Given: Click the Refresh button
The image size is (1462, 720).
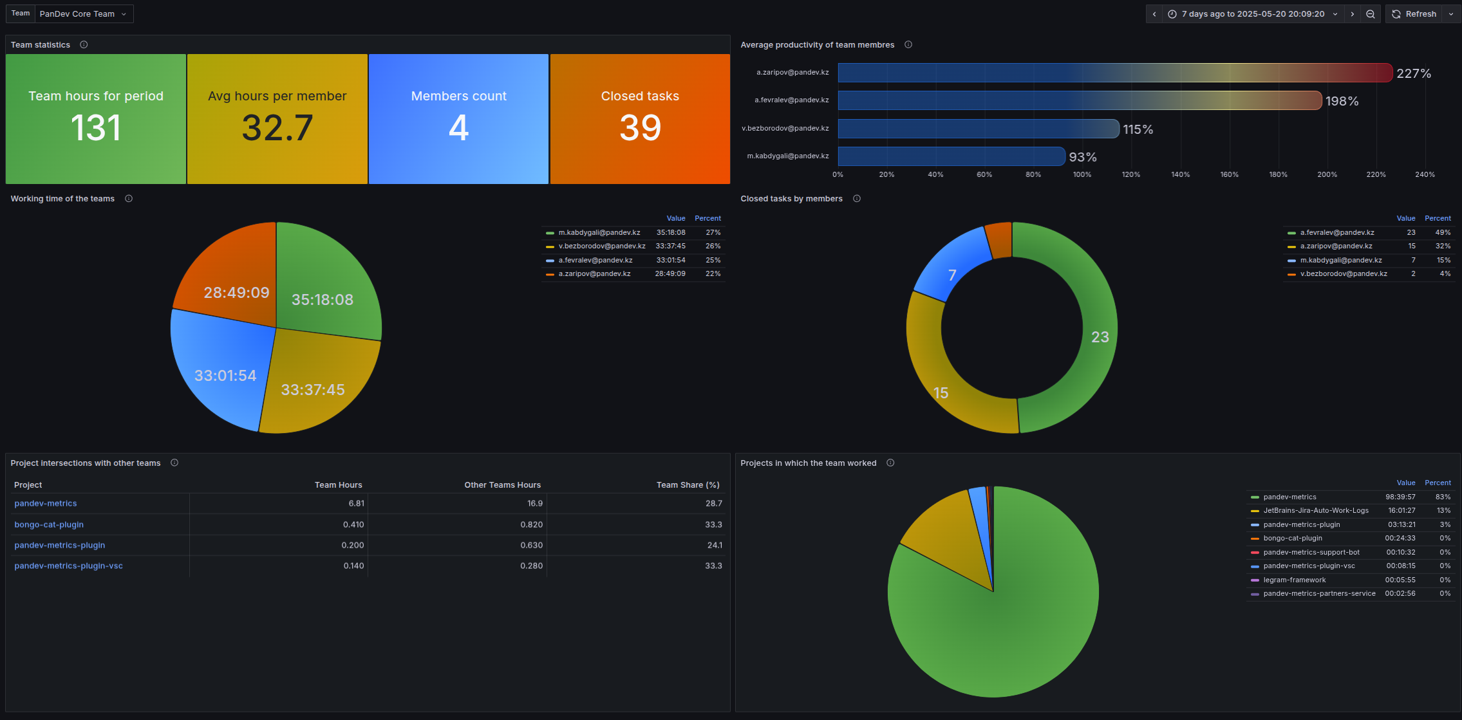Looking at the screenshot, I should [x=1414, y=14].
